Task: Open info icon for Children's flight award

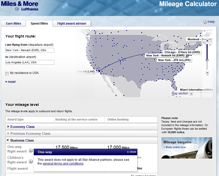Action: point(31,162)
